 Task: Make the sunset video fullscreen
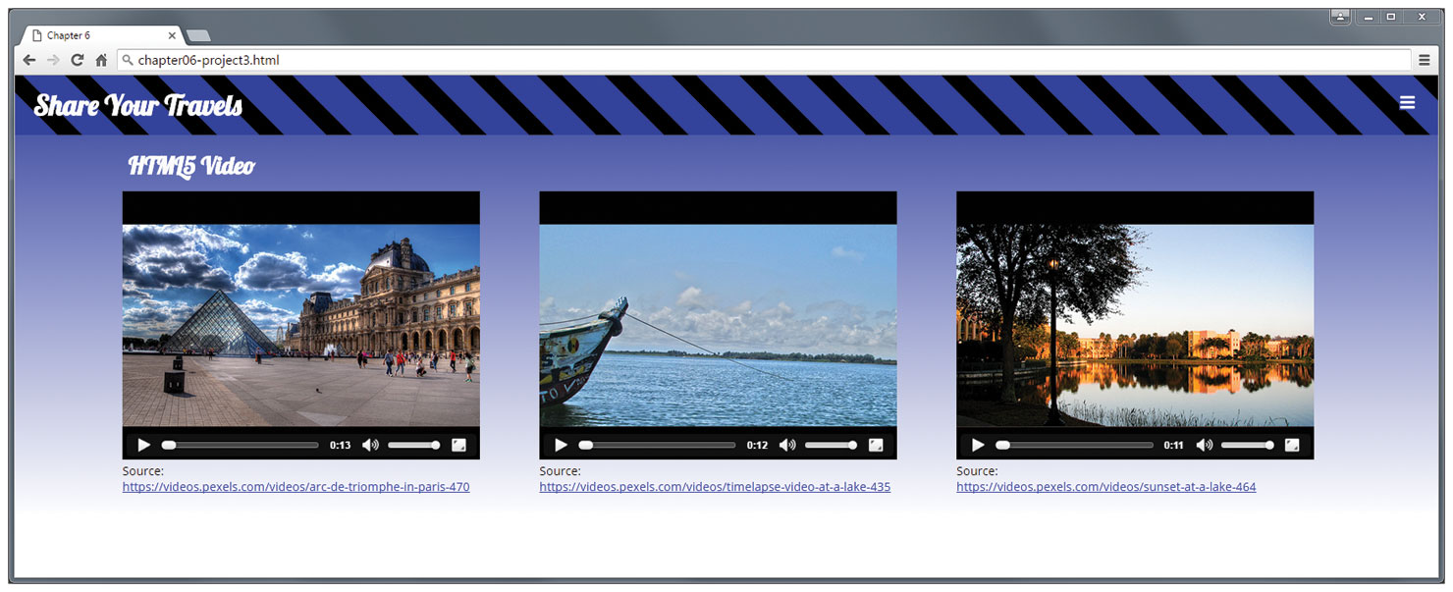tap(1292, 445)
